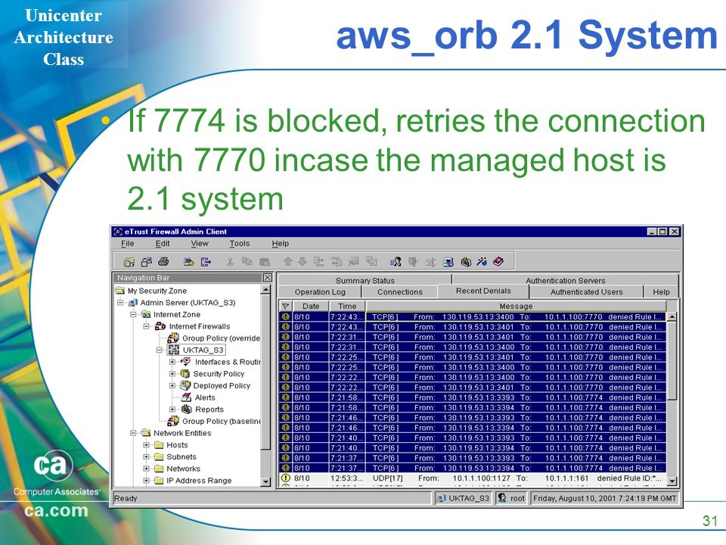Select Group Policy (override) tree item
This screenshot has height=545, width=726.
[221, 338]
